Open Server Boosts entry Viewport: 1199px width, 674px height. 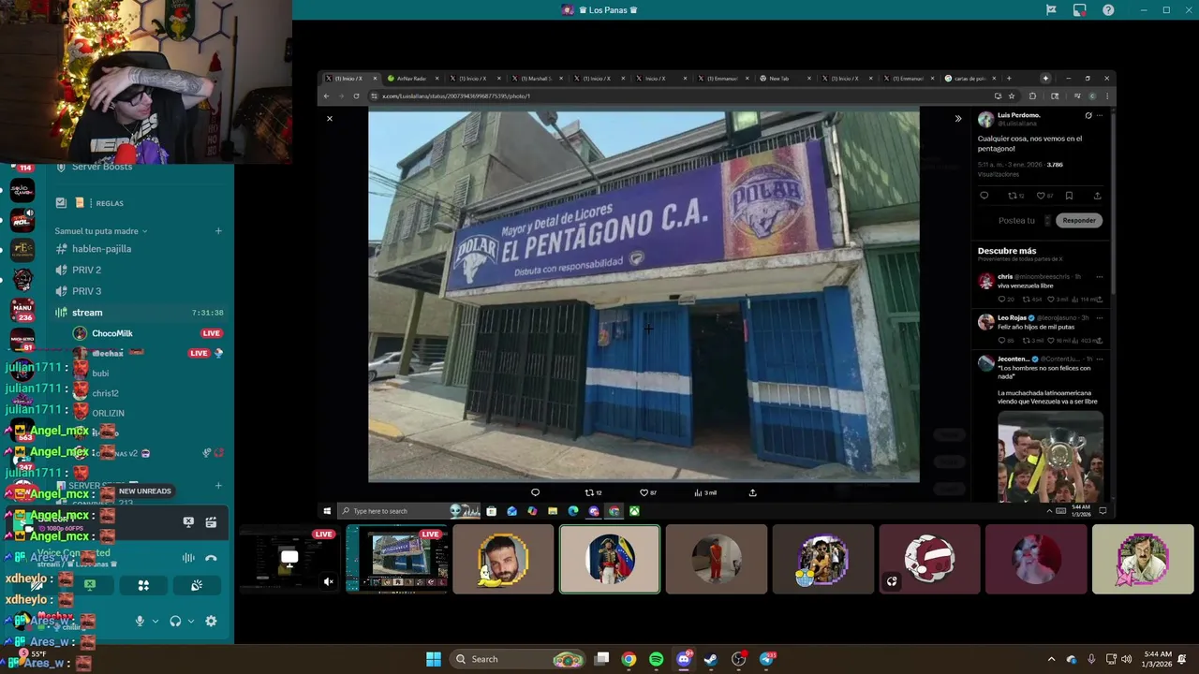(101, 167)
